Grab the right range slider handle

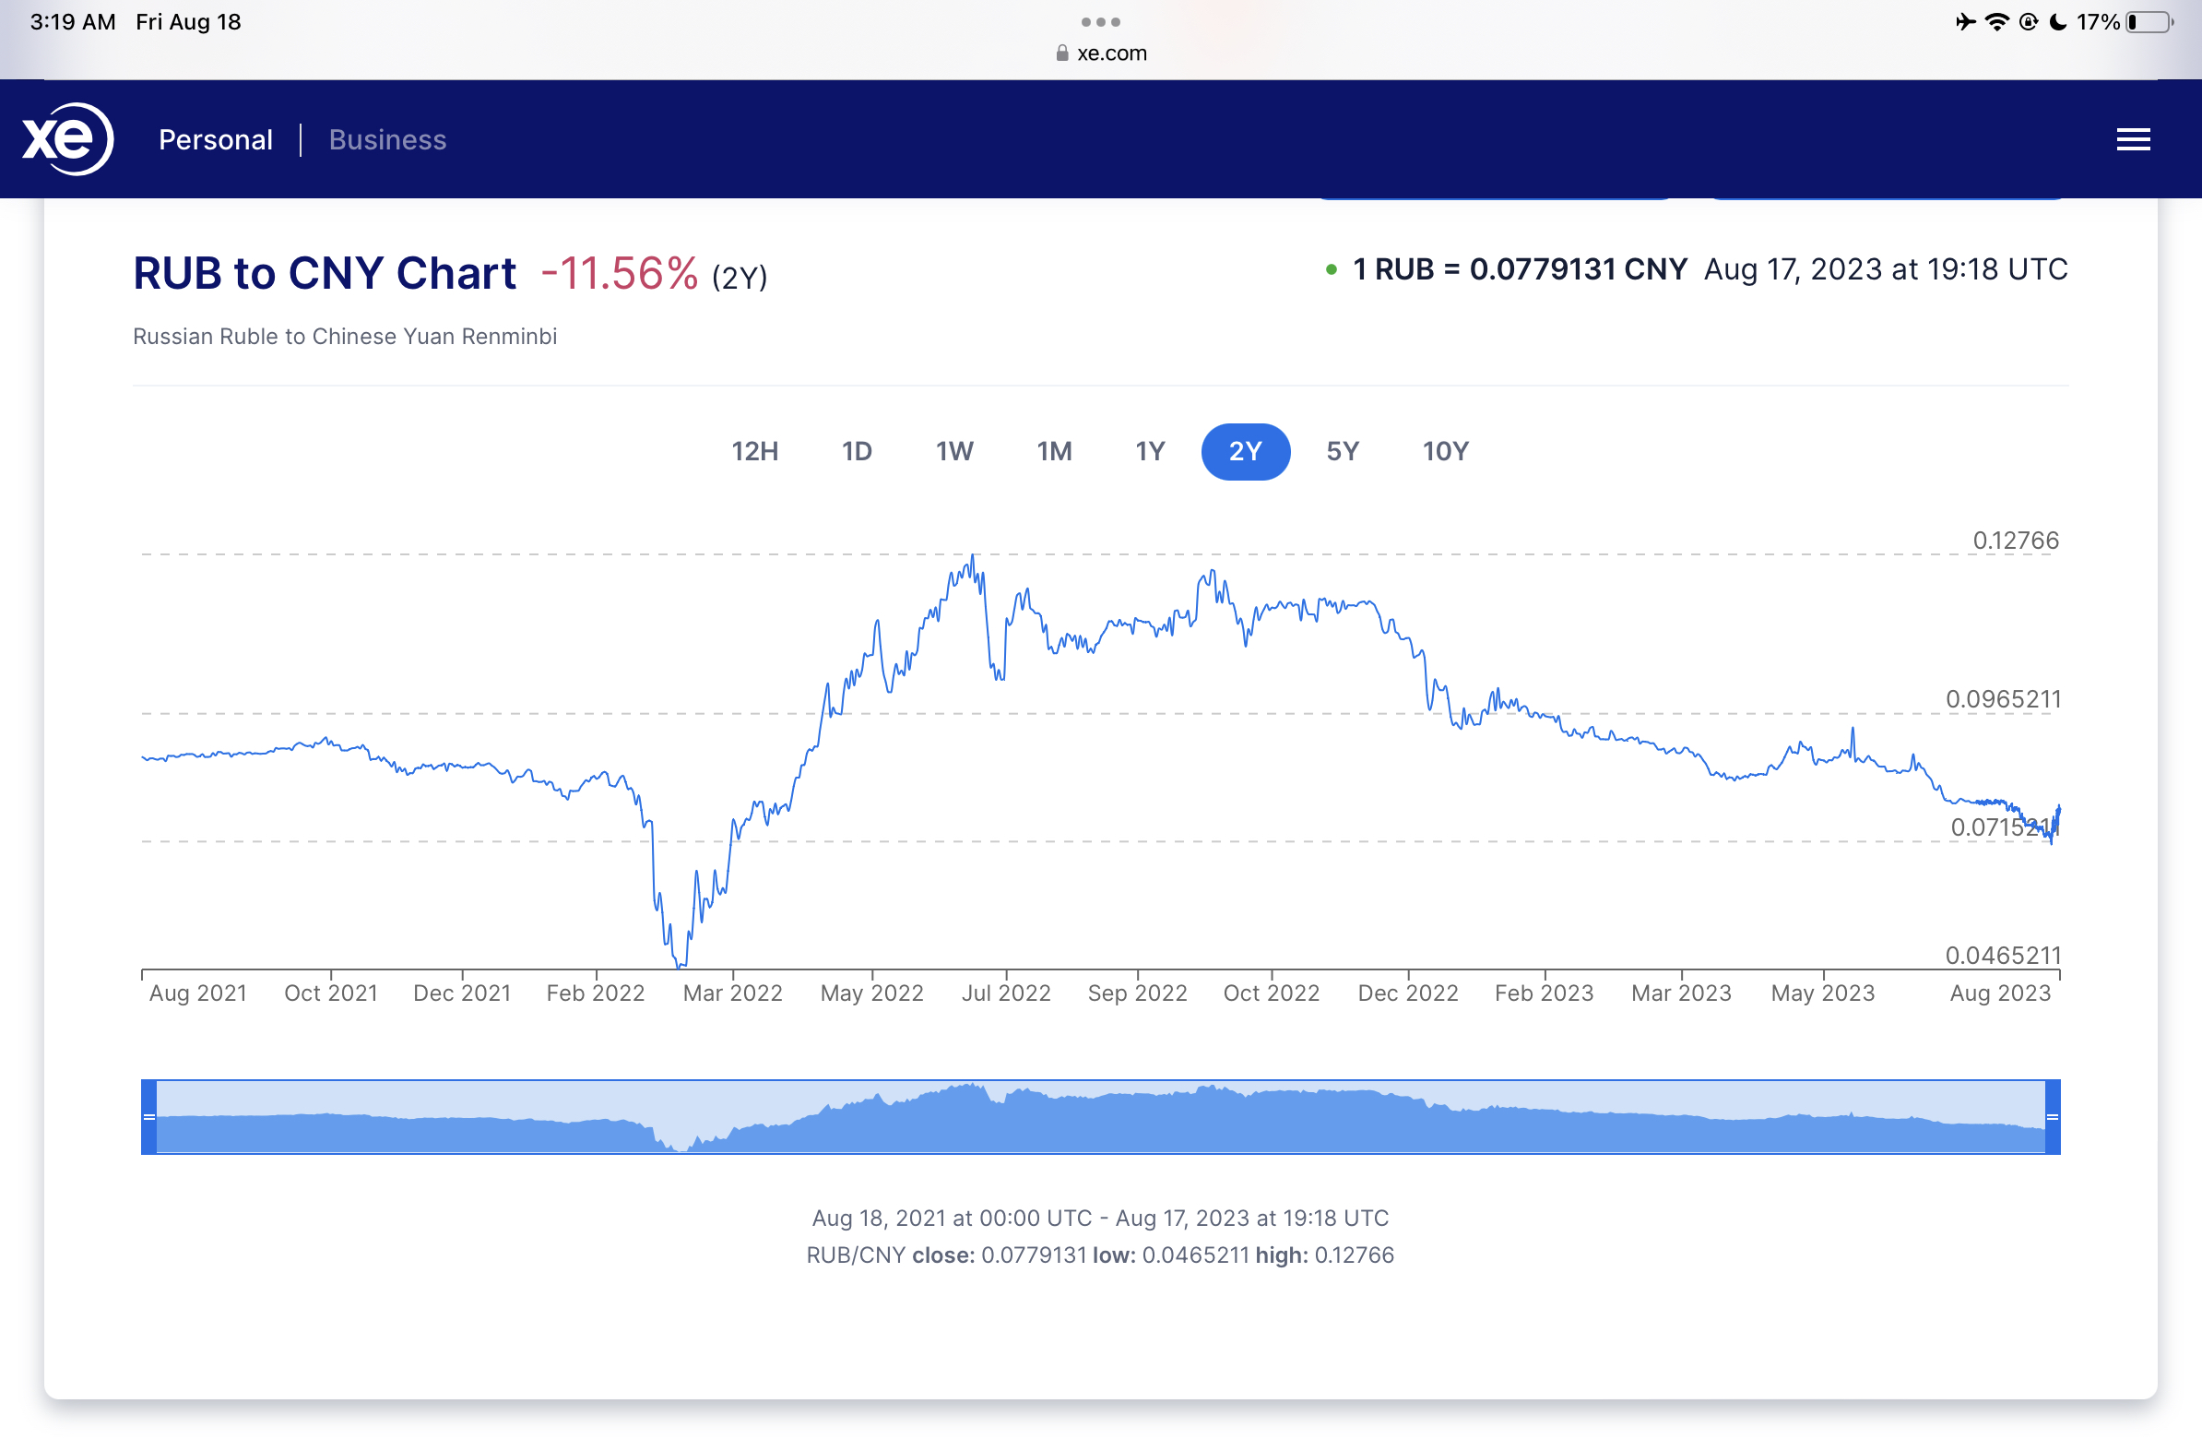2052,1117
